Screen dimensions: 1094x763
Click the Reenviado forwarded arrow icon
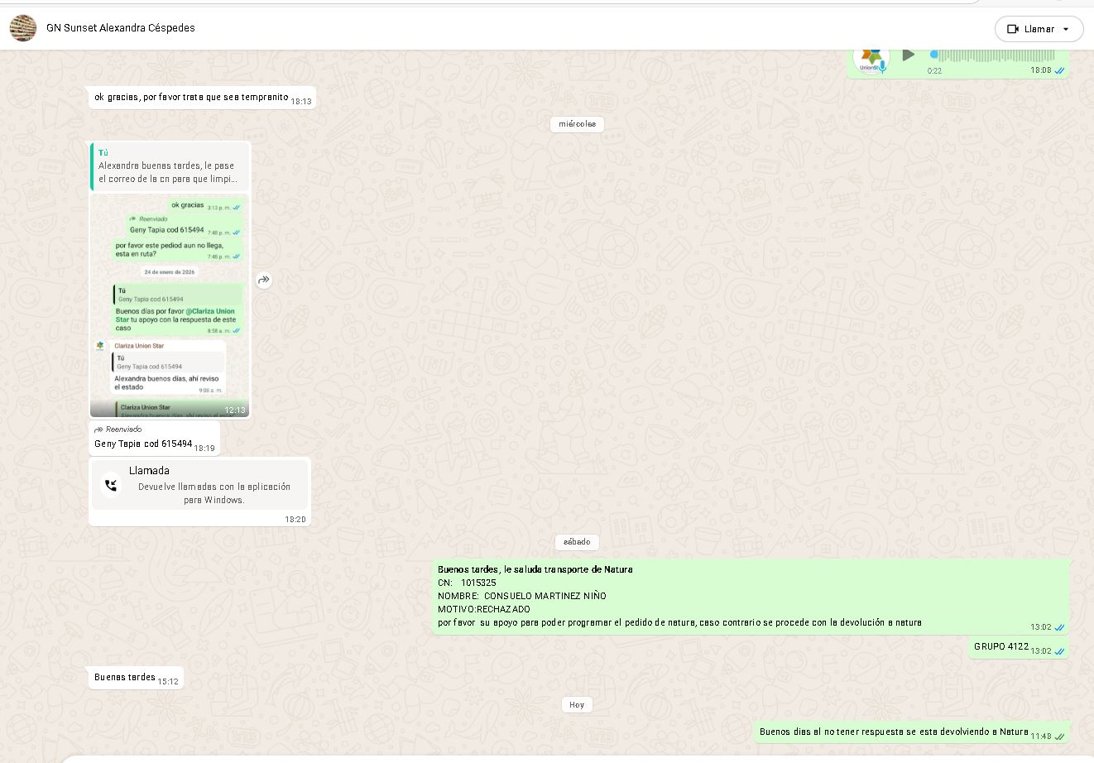point(98,429)
